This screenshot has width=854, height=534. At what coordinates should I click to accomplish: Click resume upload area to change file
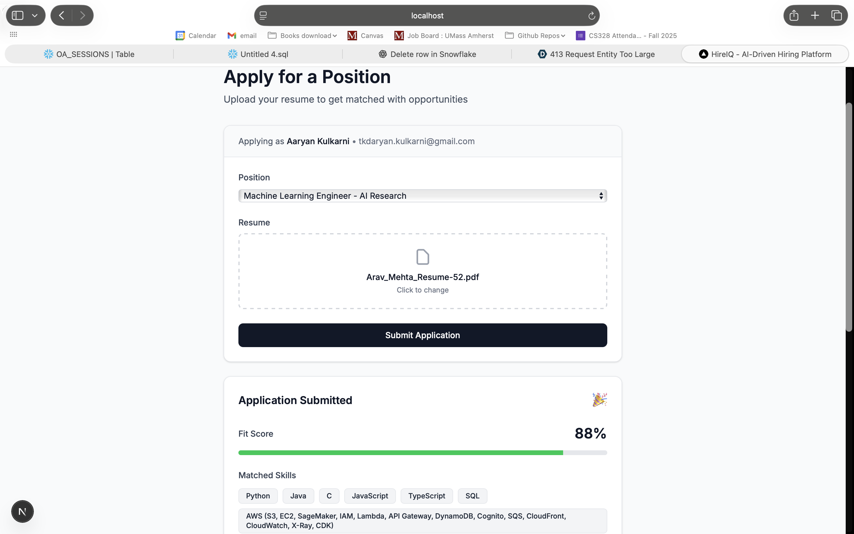pos(423,271)
